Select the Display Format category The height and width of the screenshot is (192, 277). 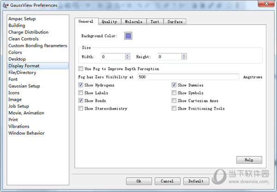(x=38, y=66)
